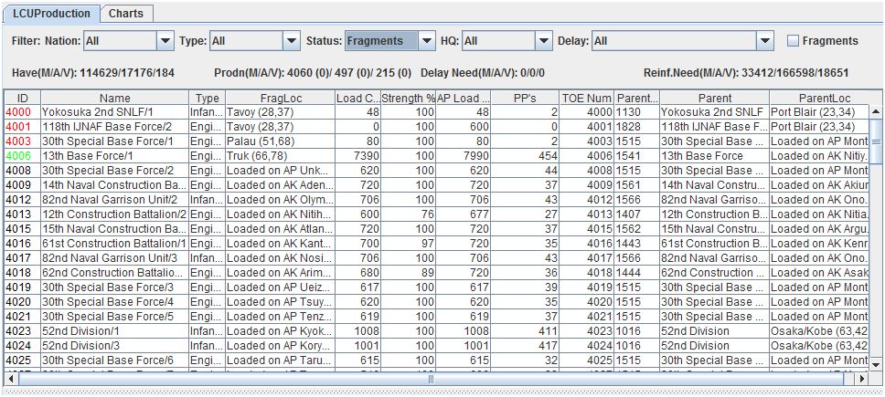885x397 pixels.
Task: Select the LCUProduction tab
Action: point(51,14)
